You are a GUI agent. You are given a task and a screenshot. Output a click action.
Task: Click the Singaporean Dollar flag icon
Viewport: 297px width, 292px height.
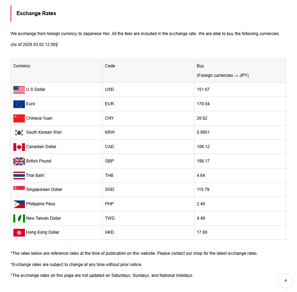point(19,188)
